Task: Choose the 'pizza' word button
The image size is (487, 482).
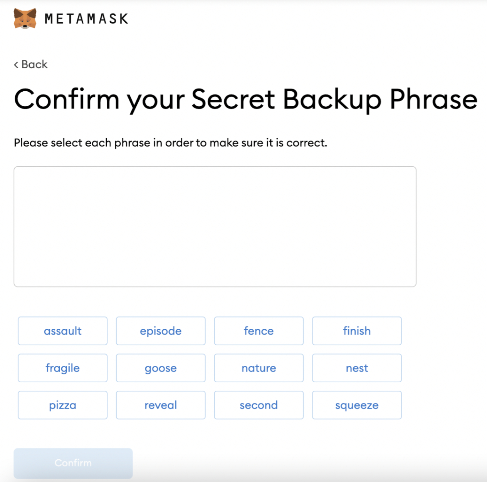Action: click(62, 405)
